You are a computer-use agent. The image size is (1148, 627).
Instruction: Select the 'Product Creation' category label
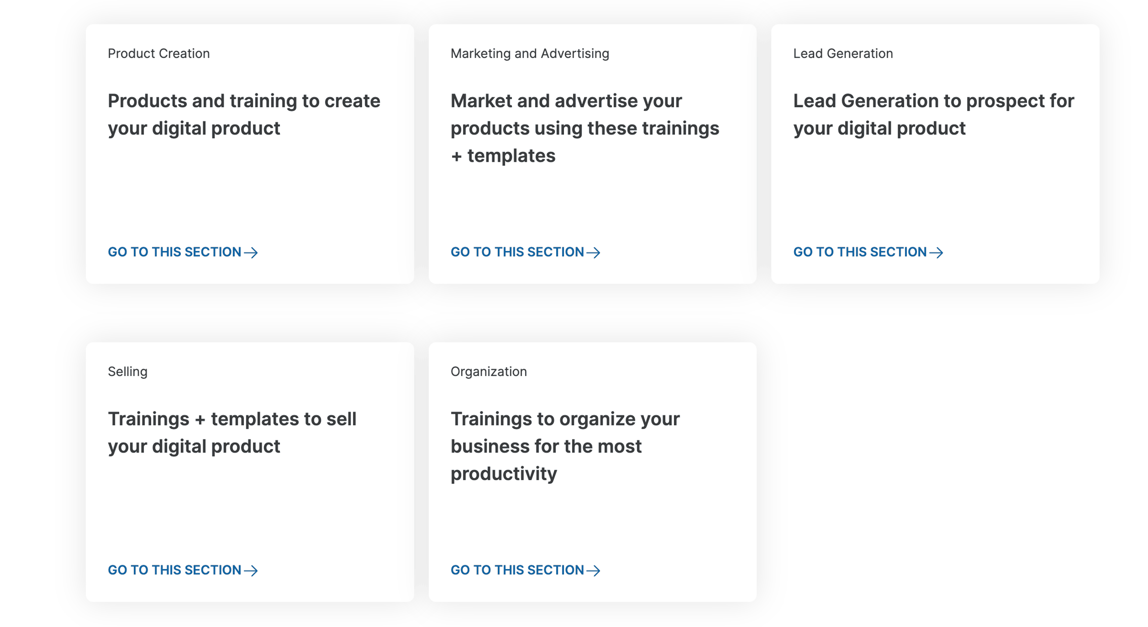point(159,54)
